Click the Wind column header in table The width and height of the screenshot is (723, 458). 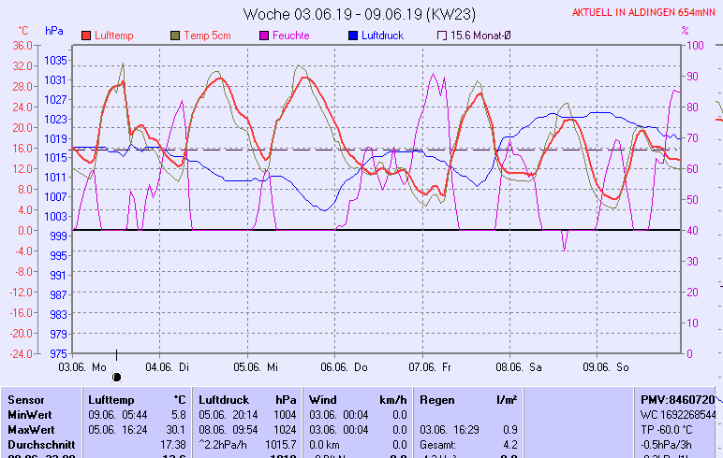[323, 399]
